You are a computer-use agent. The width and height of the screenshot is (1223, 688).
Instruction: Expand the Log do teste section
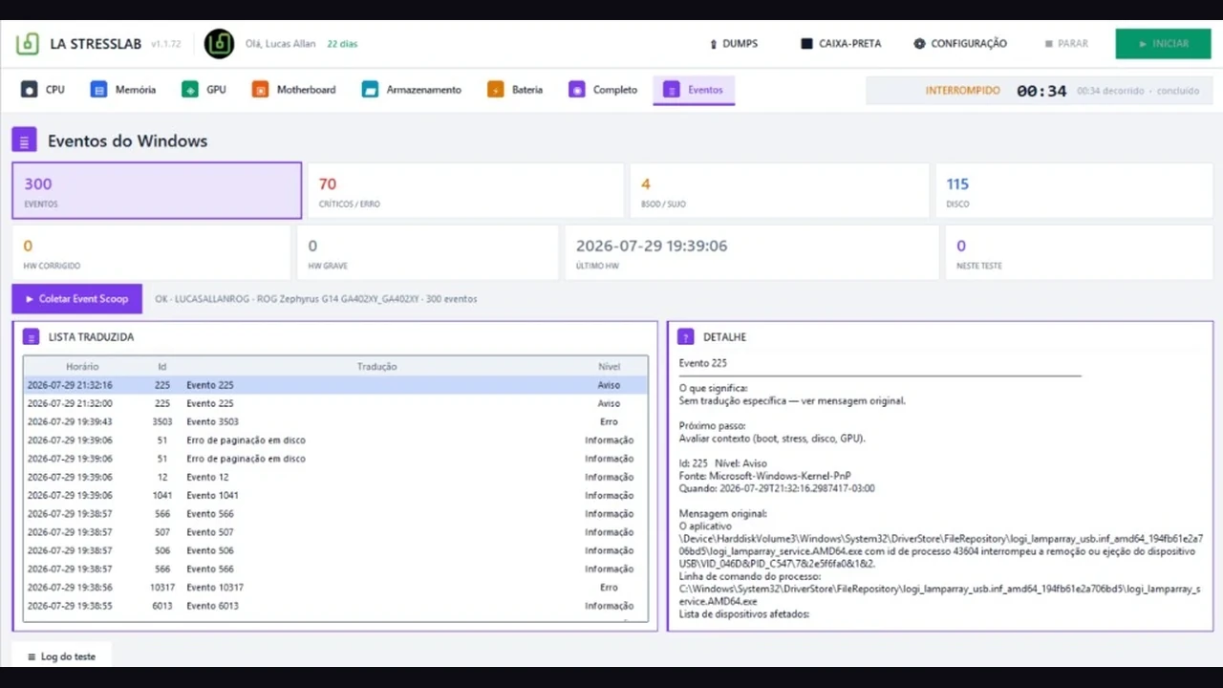pos(61,656)
